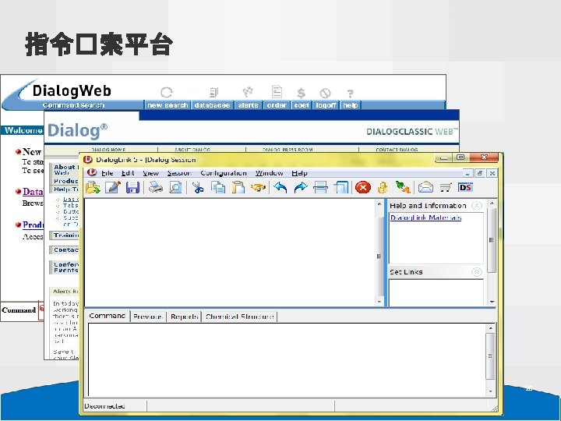Click the yellow find icon after Paste
The image size is (561, 421).
tap(258, 188)
